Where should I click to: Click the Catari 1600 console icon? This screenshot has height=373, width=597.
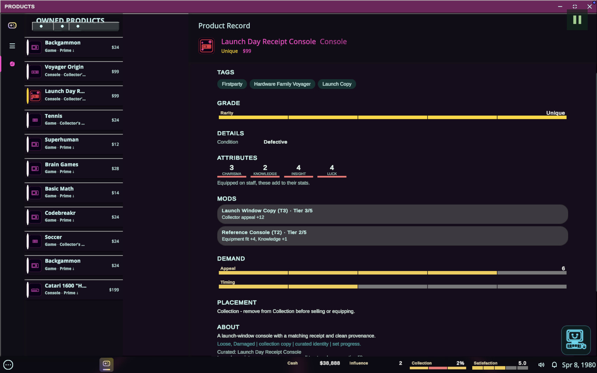click(x=35, y=290)
